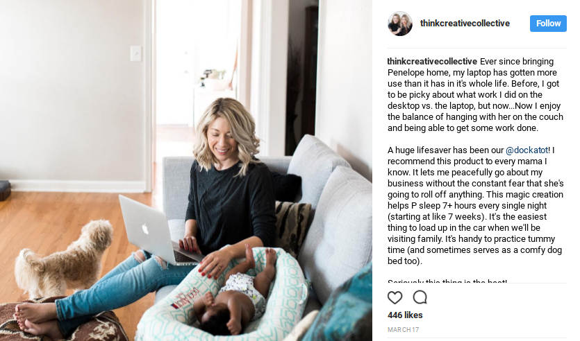Open the MARCH 17 timestamp permalink
Viewport: 580px width, 341px height.
403,329
